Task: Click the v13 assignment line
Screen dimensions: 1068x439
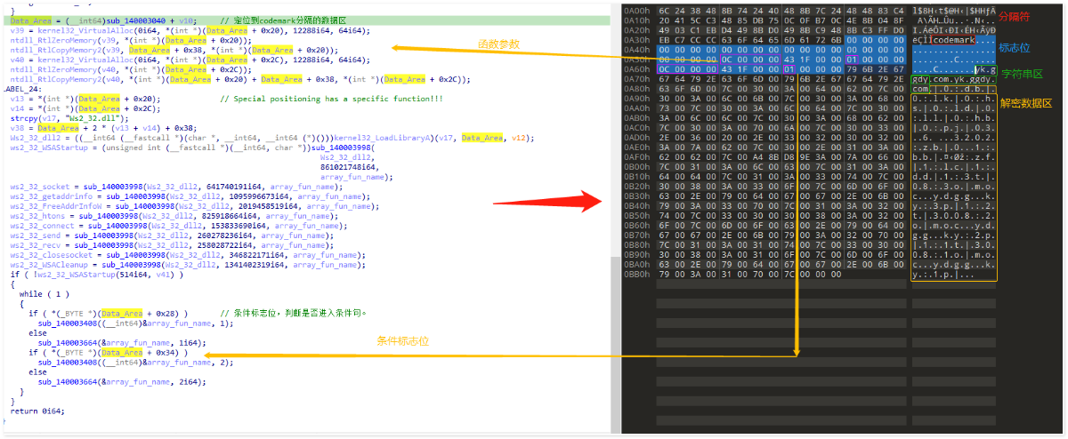Action: 85,99
